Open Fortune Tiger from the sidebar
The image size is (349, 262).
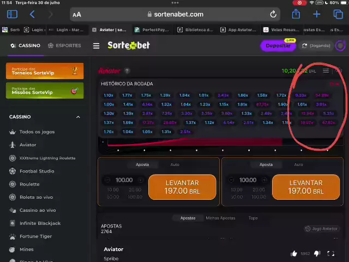click(35, 236)
